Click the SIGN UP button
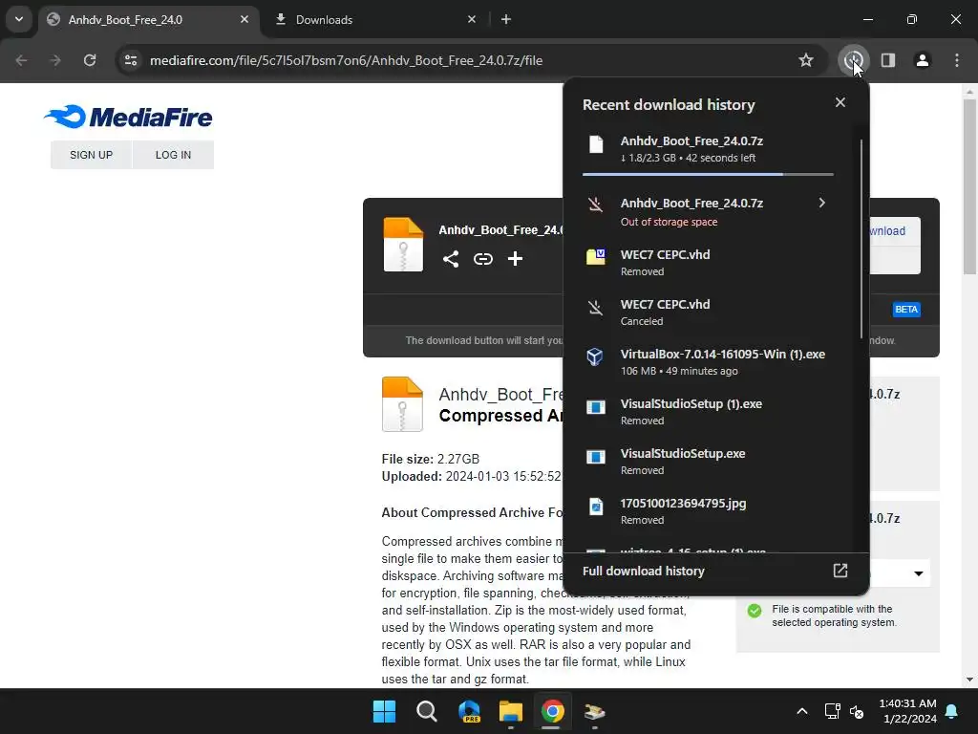978x734 pixels. [91, 155]
